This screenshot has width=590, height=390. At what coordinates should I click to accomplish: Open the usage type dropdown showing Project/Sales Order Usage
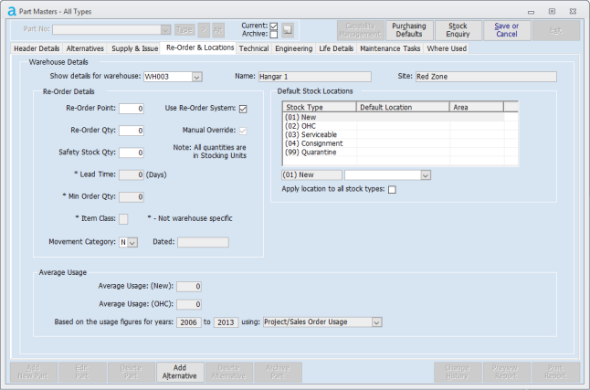click(x=375, y=321)
